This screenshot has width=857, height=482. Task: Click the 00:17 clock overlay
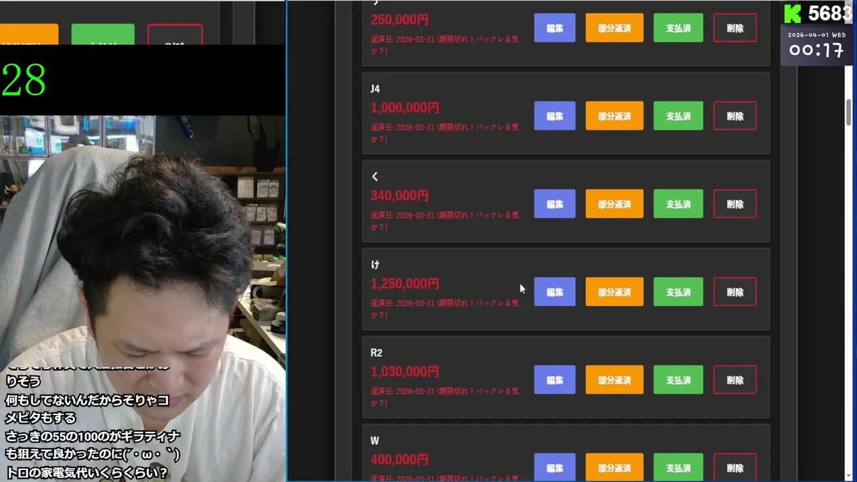click(815, 50)
